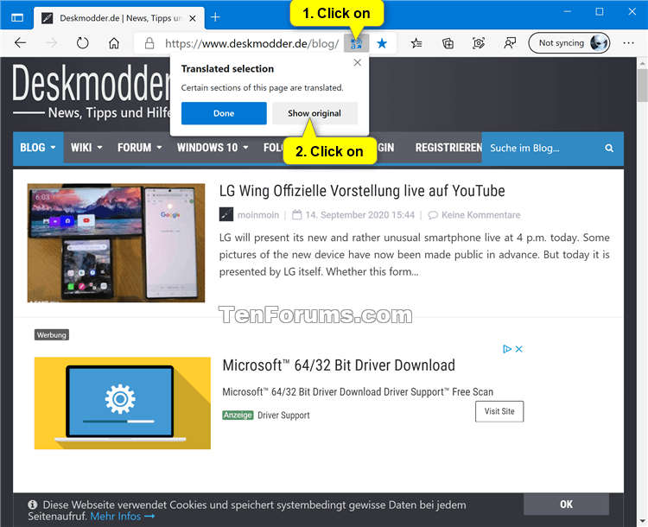
Task: Open Settings and more ellipsis menu
Action: point(629,43)
